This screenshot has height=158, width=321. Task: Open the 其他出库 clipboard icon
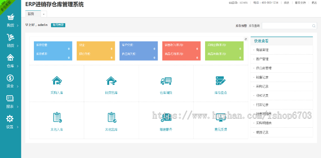(112, 117)
